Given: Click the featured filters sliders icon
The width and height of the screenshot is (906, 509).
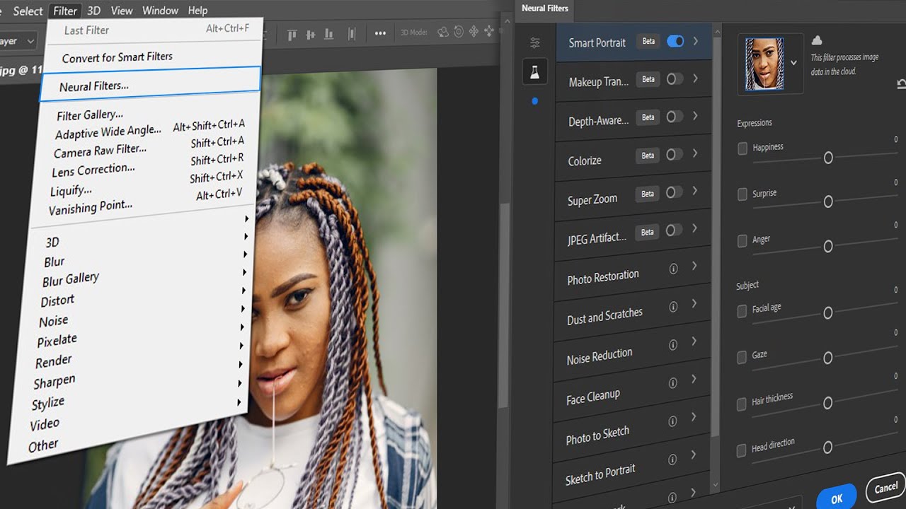Looking at the screenshot, I should [535, 42].
